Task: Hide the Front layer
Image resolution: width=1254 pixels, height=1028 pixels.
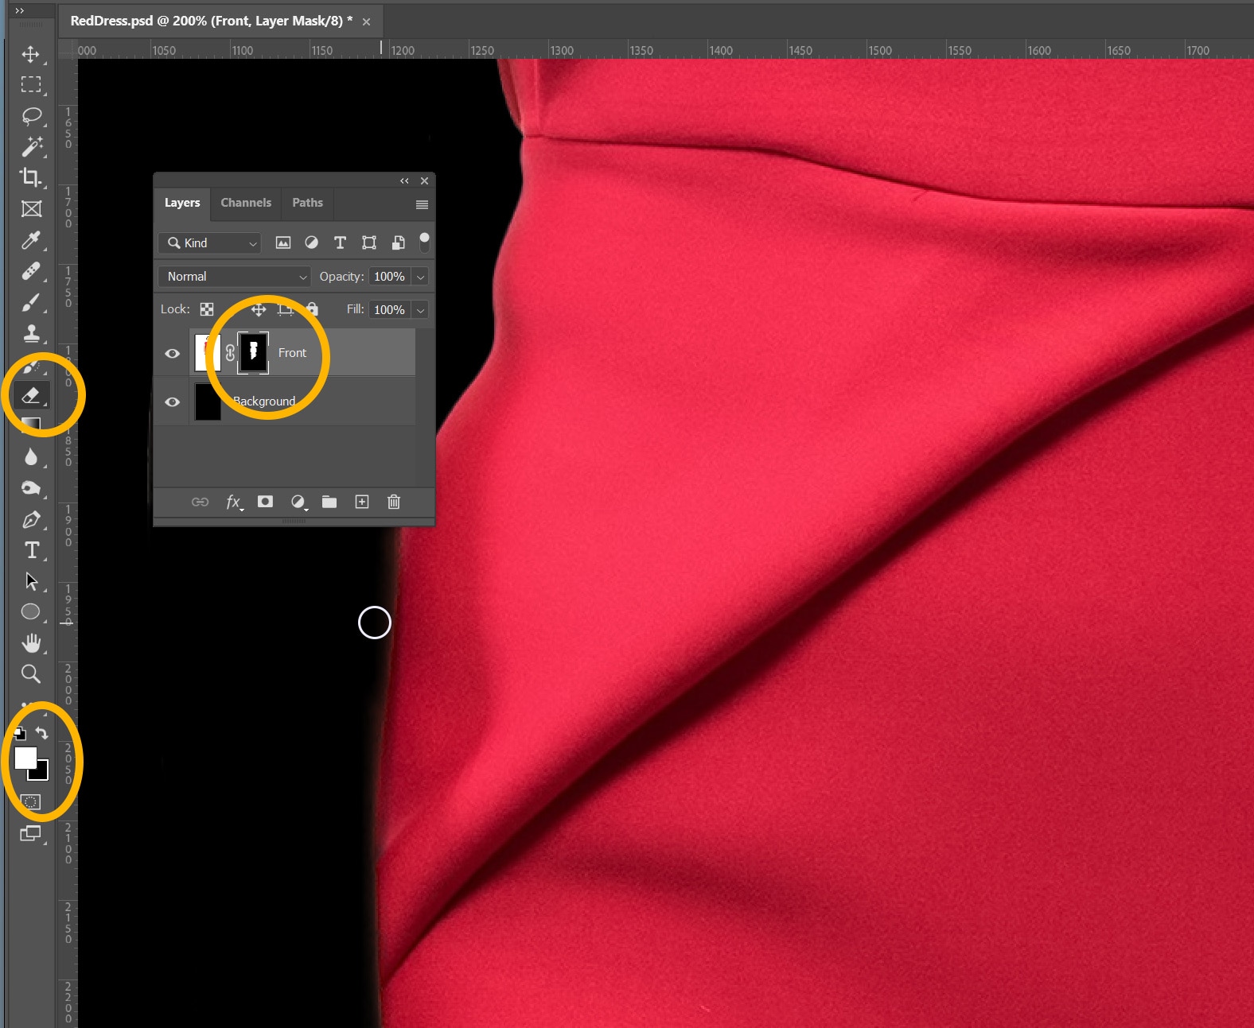Action: pos(172,353)
